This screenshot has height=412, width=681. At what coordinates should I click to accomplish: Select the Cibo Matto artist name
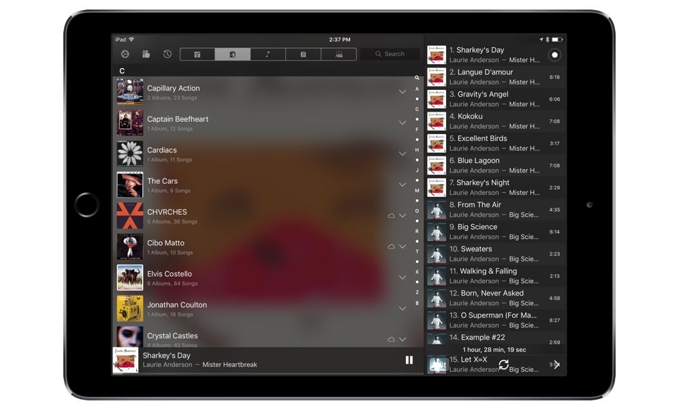point(165,243)
